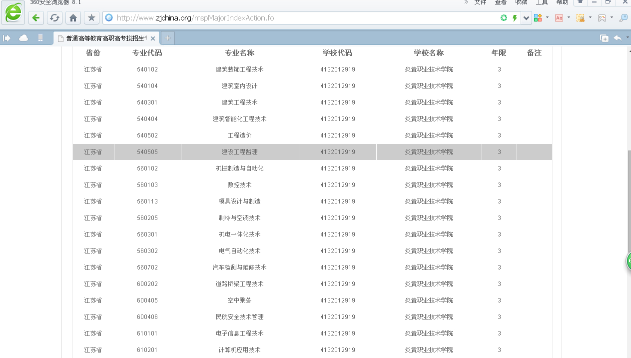
Task: Expand the address bar history dropdown
Action: (x=526, y=18)
